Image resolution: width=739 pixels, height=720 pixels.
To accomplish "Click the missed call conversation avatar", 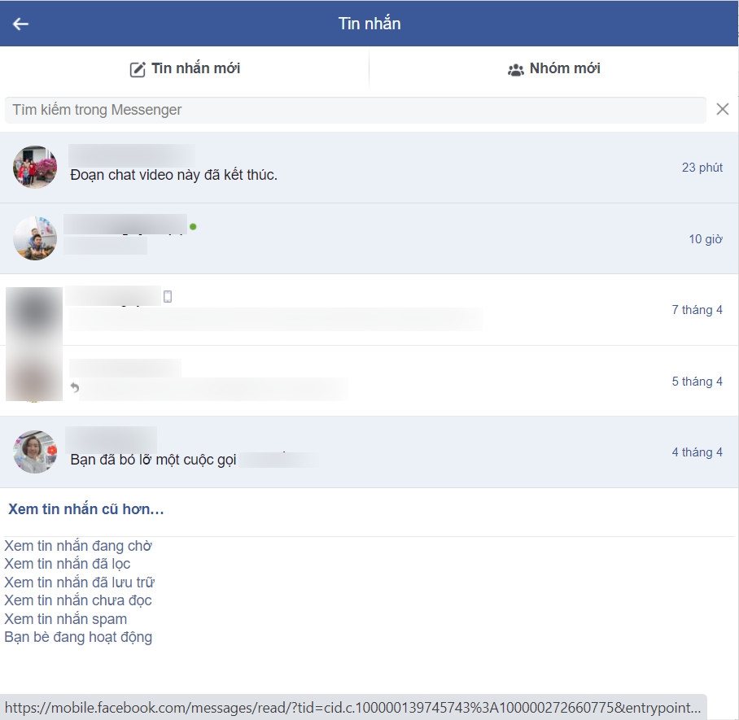I will tap(34, 452).
